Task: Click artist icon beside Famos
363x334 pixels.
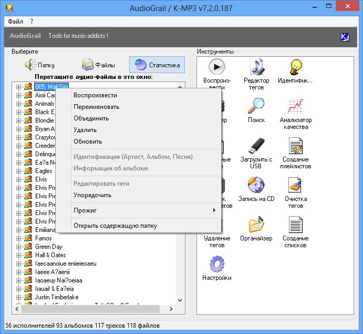Action: 28,238
